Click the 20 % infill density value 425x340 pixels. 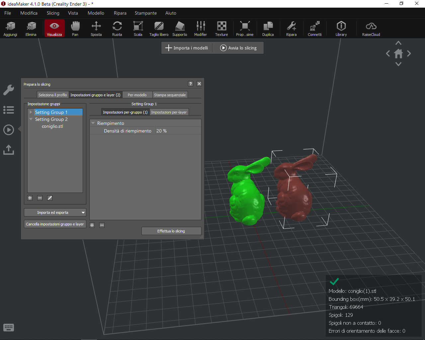coord(162,131)
